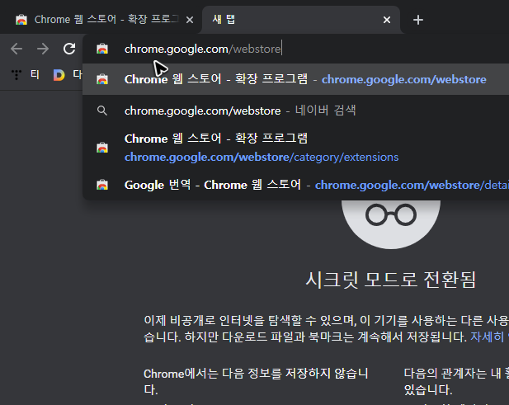Click the store icon of the Google 번역 suggestion
The width and height of the screenshot is (509, 405).
102,185
